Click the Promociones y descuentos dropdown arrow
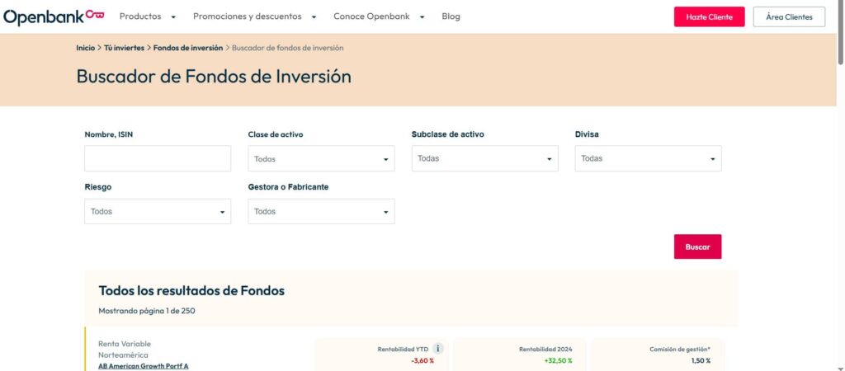The image size is (845, 371). click(314, 17)
